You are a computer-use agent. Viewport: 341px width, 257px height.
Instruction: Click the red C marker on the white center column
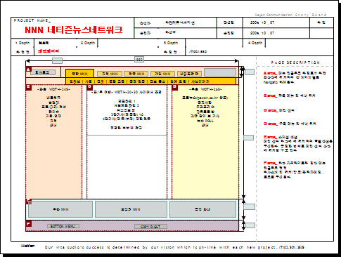(x=89, y=87)
